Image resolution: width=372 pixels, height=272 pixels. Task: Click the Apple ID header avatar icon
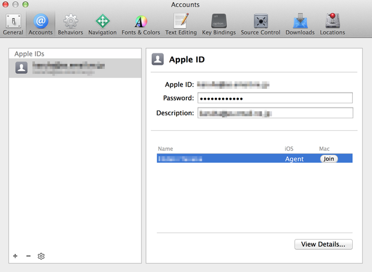coord(158,59)
